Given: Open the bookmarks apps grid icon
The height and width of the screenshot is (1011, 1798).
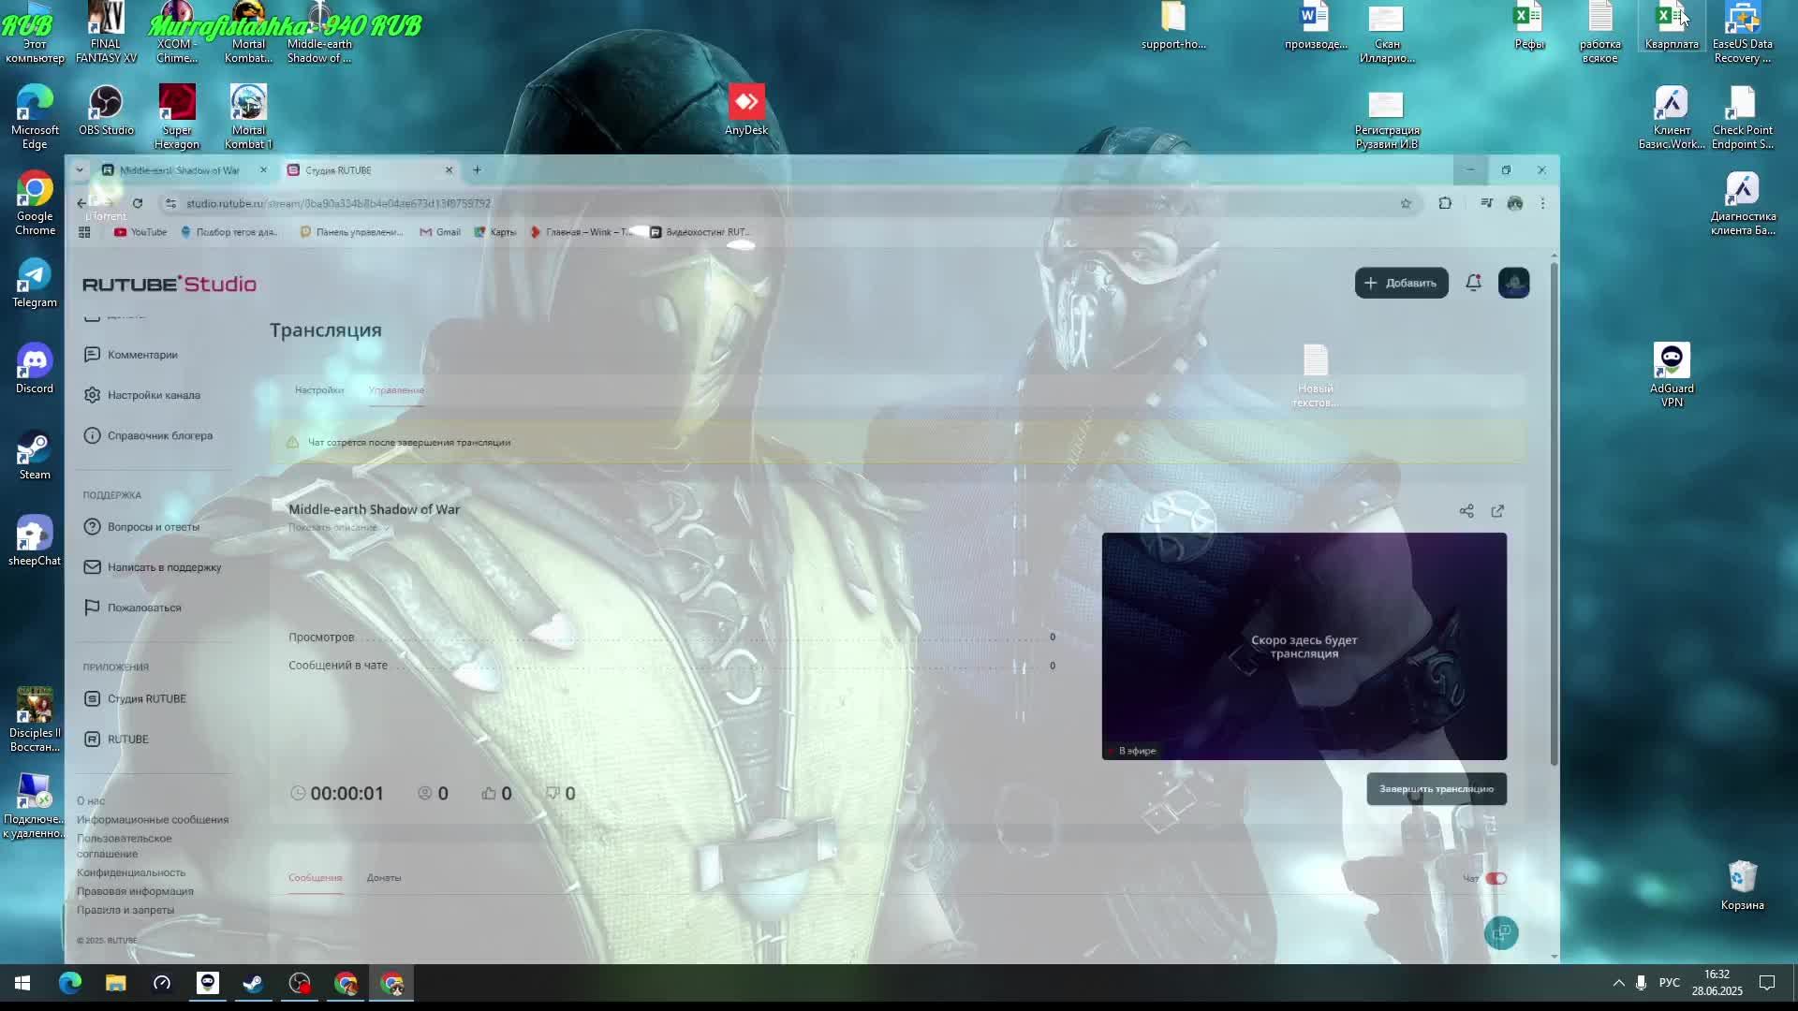Looking at the screenshot, I should click(x=84, y=232).
